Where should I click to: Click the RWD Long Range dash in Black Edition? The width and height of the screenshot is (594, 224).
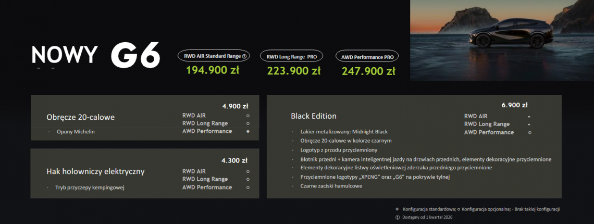pos(529,125)
